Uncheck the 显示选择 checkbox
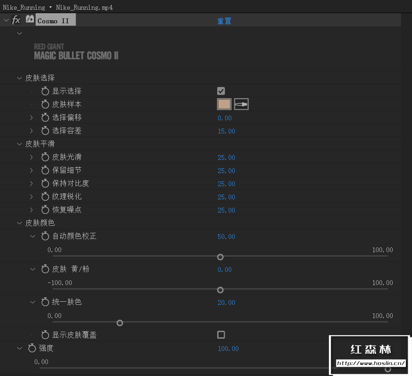Screen dimensions: 412x376 [x=221, y=91]
